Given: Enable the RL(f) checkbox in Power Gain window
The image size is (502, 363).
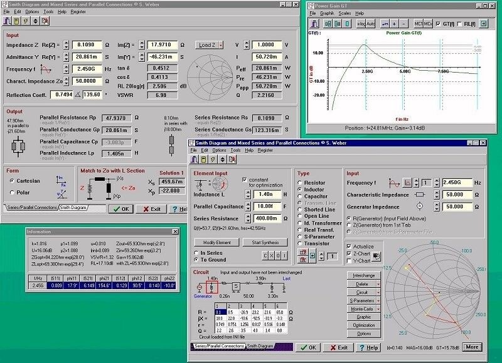Looking at the screenshot, I should pos(459,24).
